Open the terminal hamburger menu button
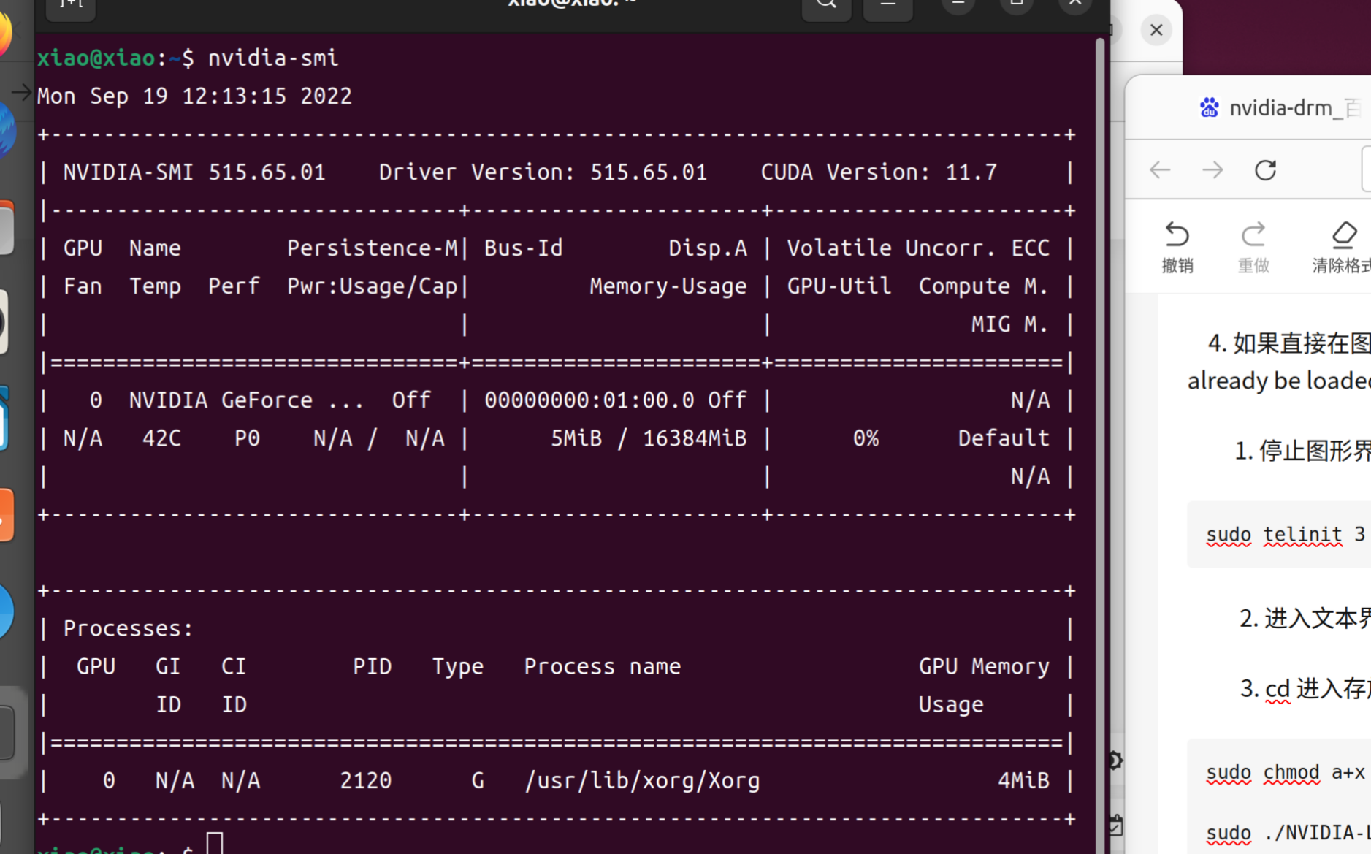 click(x=887, y=6)
